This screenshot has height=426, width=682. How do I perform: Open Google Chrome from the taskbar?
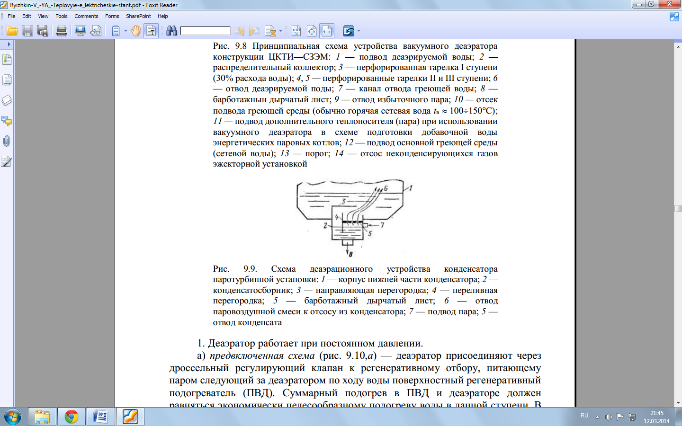(x=72, y=417)
